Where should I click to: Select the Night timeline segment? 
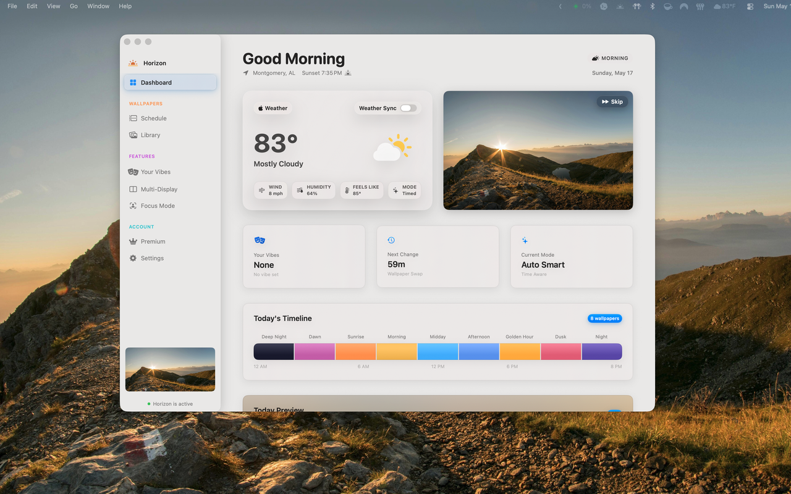click(x=602, y=351)
